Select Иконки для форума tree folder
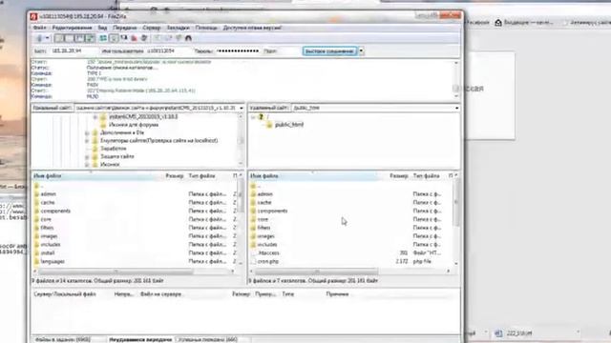 (x=134, y=125)
